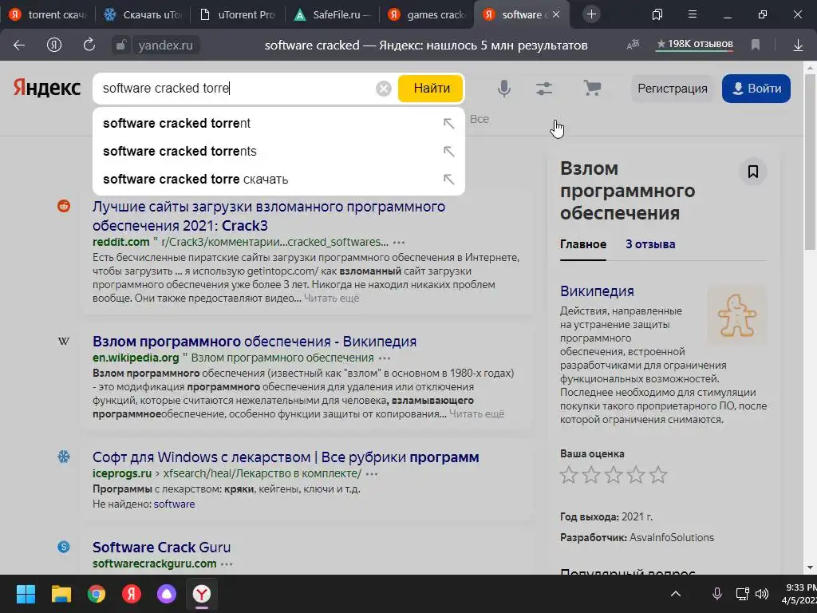Start voice search with microphone icon
This screenshot has height=613, width=817.
point(504,89)
